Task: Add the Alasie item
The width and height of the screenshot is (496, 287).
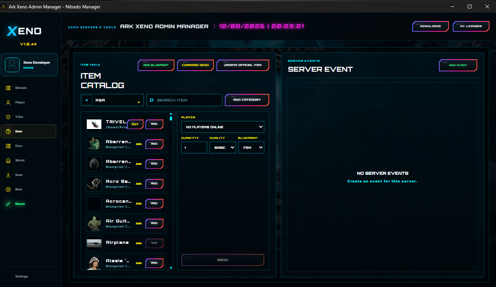Action: 154,263
